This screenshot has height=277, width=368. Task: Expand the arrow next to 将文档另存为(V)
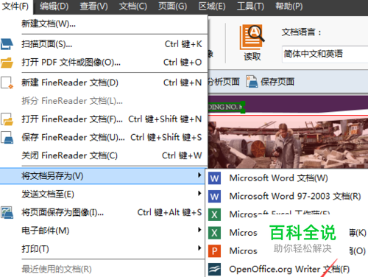(199, 175)
